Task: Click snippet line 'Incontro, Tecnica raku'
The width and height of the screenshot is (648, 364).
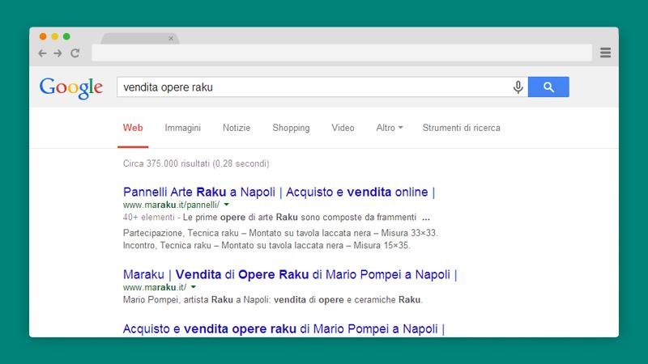Action: 267,246
